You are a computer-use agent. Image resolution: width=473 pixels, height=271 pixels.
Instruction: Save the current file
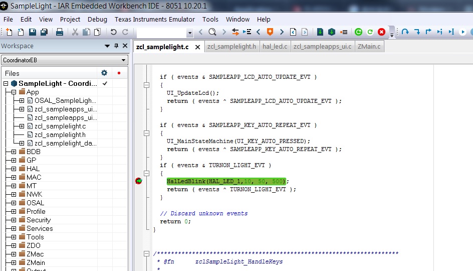[32, 32]
